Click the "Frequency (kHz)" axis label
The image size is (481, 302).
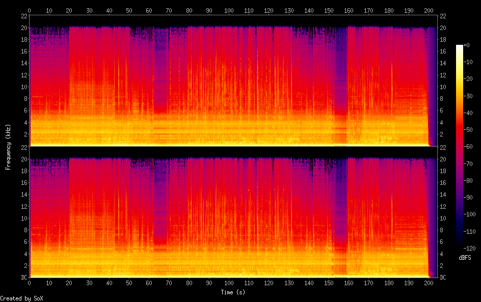pyautogui.click(x=8, y=146)
